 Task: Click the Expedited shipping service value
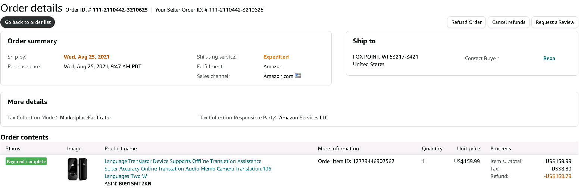coord(276,57)
